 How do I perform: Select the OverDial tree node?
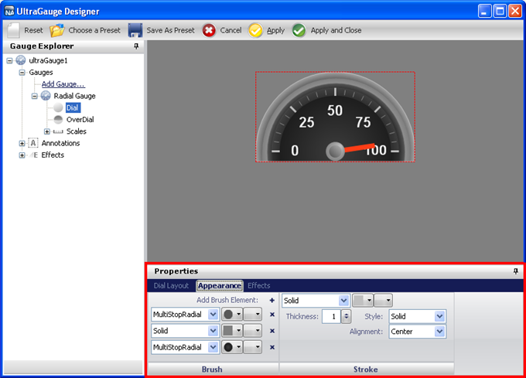[x=80, y=120]
